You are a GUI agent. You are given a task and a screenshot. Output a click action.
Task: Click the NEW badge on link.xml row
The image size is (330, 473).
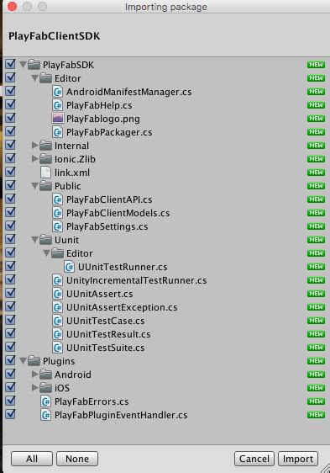[x=316, y=173]
